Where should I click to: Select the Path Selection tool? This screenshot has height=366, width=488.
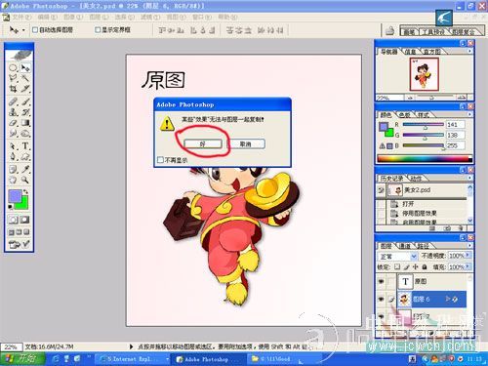[13, 146]
